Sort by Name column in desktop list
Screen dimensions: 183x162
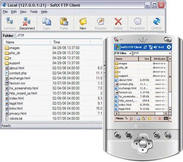coord(27,42)
